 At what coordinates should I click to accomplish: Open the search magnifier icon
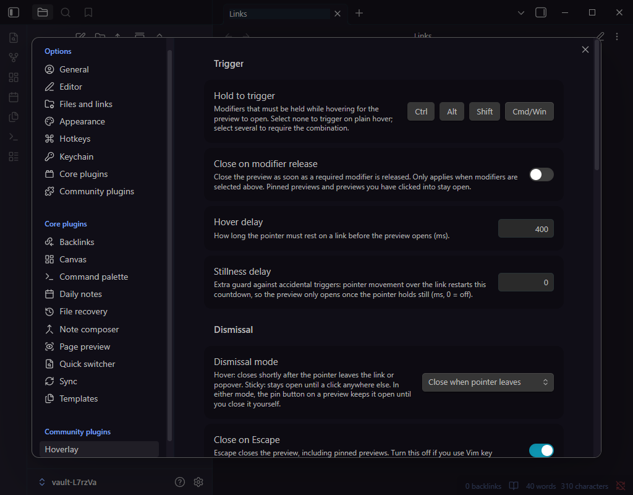click(x=66, y=12)
